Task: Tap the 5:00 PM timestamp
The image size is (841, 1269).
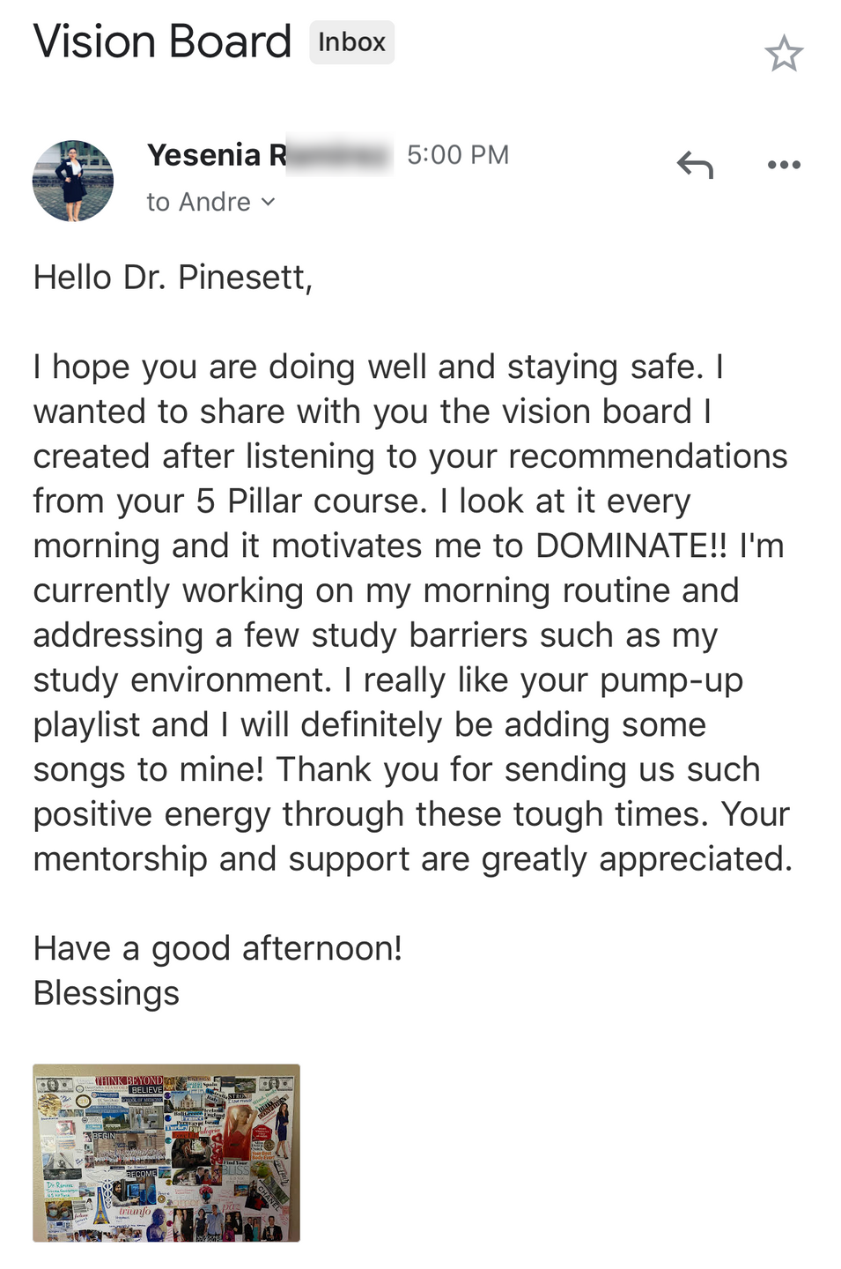Action: [458, 155]
